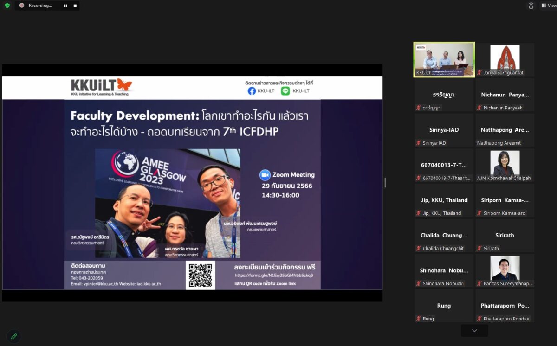Click the green annotate pencil icon
Screen dimensions: 557x346
[14, 336]
